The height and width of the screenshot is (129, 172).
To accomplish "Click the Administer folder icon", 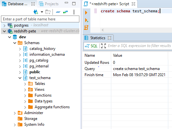I will 20,113.
